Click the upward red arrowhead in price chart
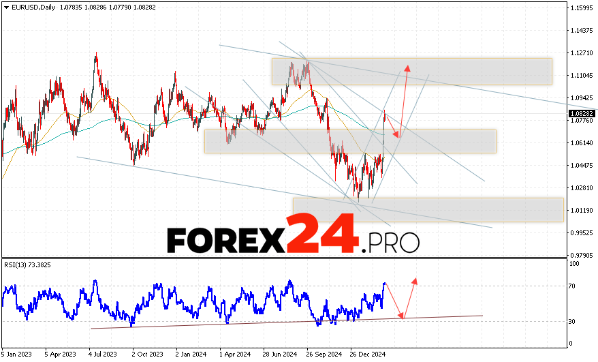Viewport: 598px width, 362px height. pos(407,67)
